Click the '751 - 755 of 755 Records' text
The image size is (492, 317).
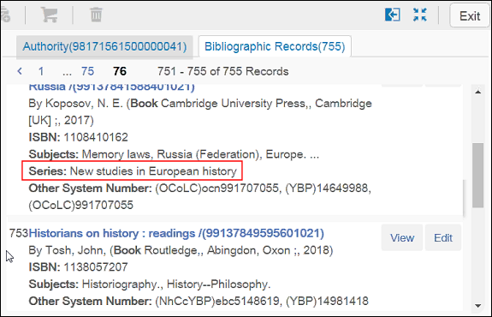(x=222, y=71)
